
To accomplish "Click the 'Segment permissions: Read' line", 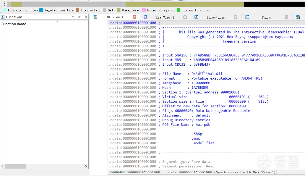I will pos(188,166).
